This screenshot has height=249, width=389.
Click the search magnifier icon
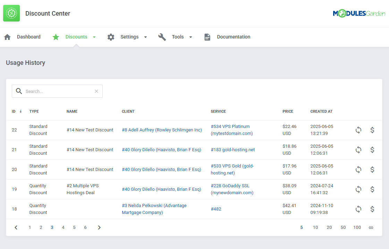coord(19,91)
